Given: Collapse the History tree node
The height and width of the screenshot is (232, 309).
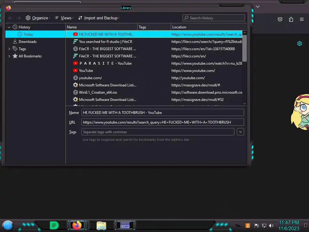Looking at the screenshot, I should tap(9, 27).
